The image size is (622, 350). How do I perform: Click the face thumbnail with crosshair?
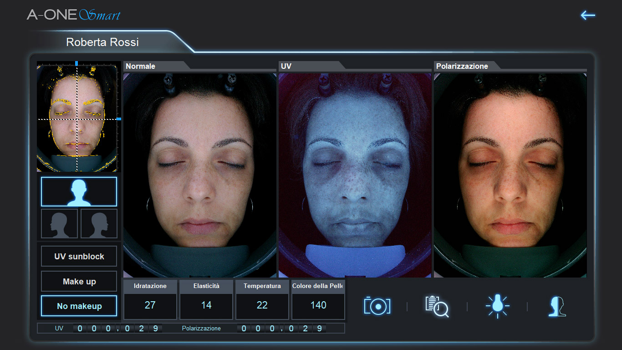point(76,118)
